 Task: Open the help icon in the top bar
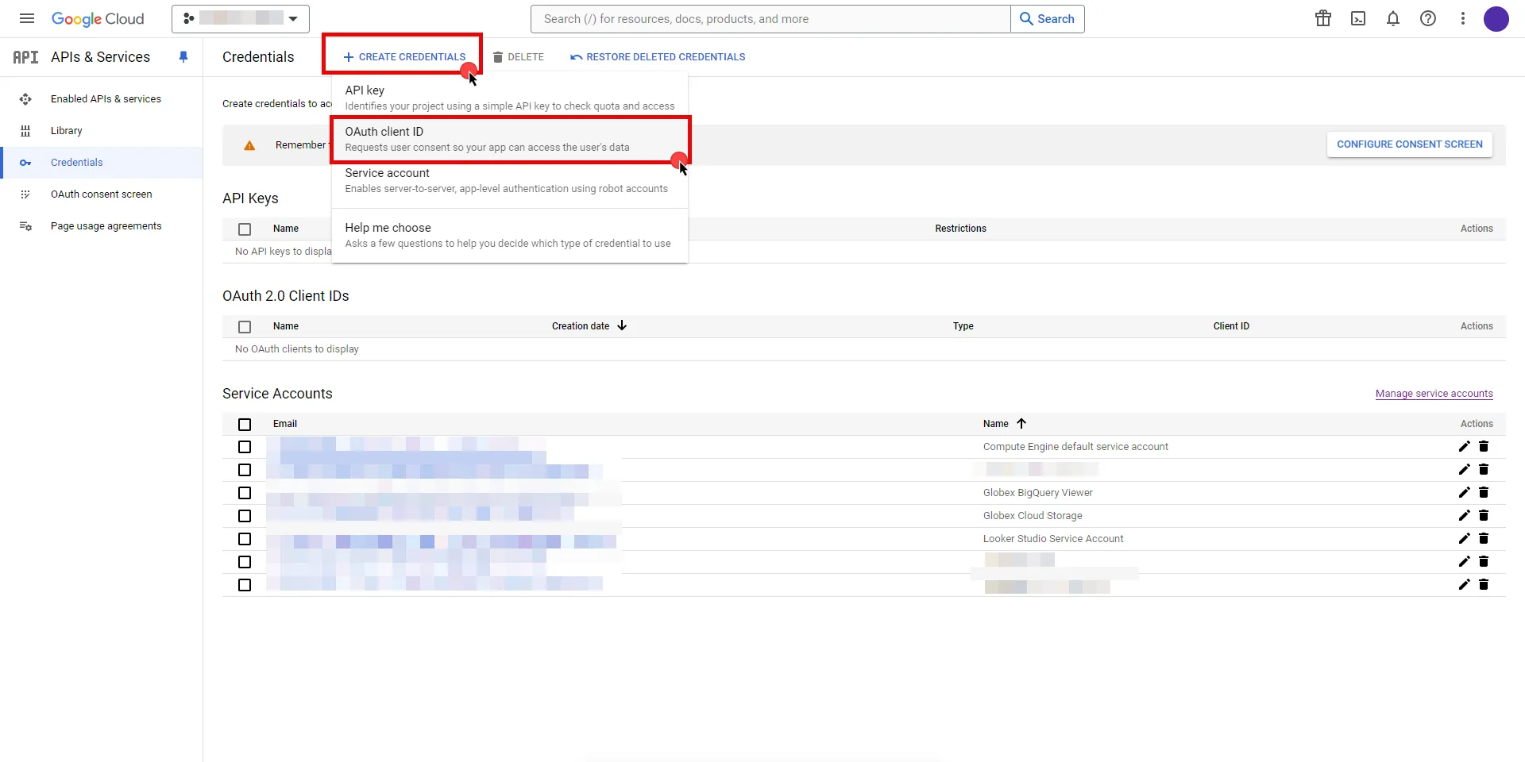[1428, 18]
